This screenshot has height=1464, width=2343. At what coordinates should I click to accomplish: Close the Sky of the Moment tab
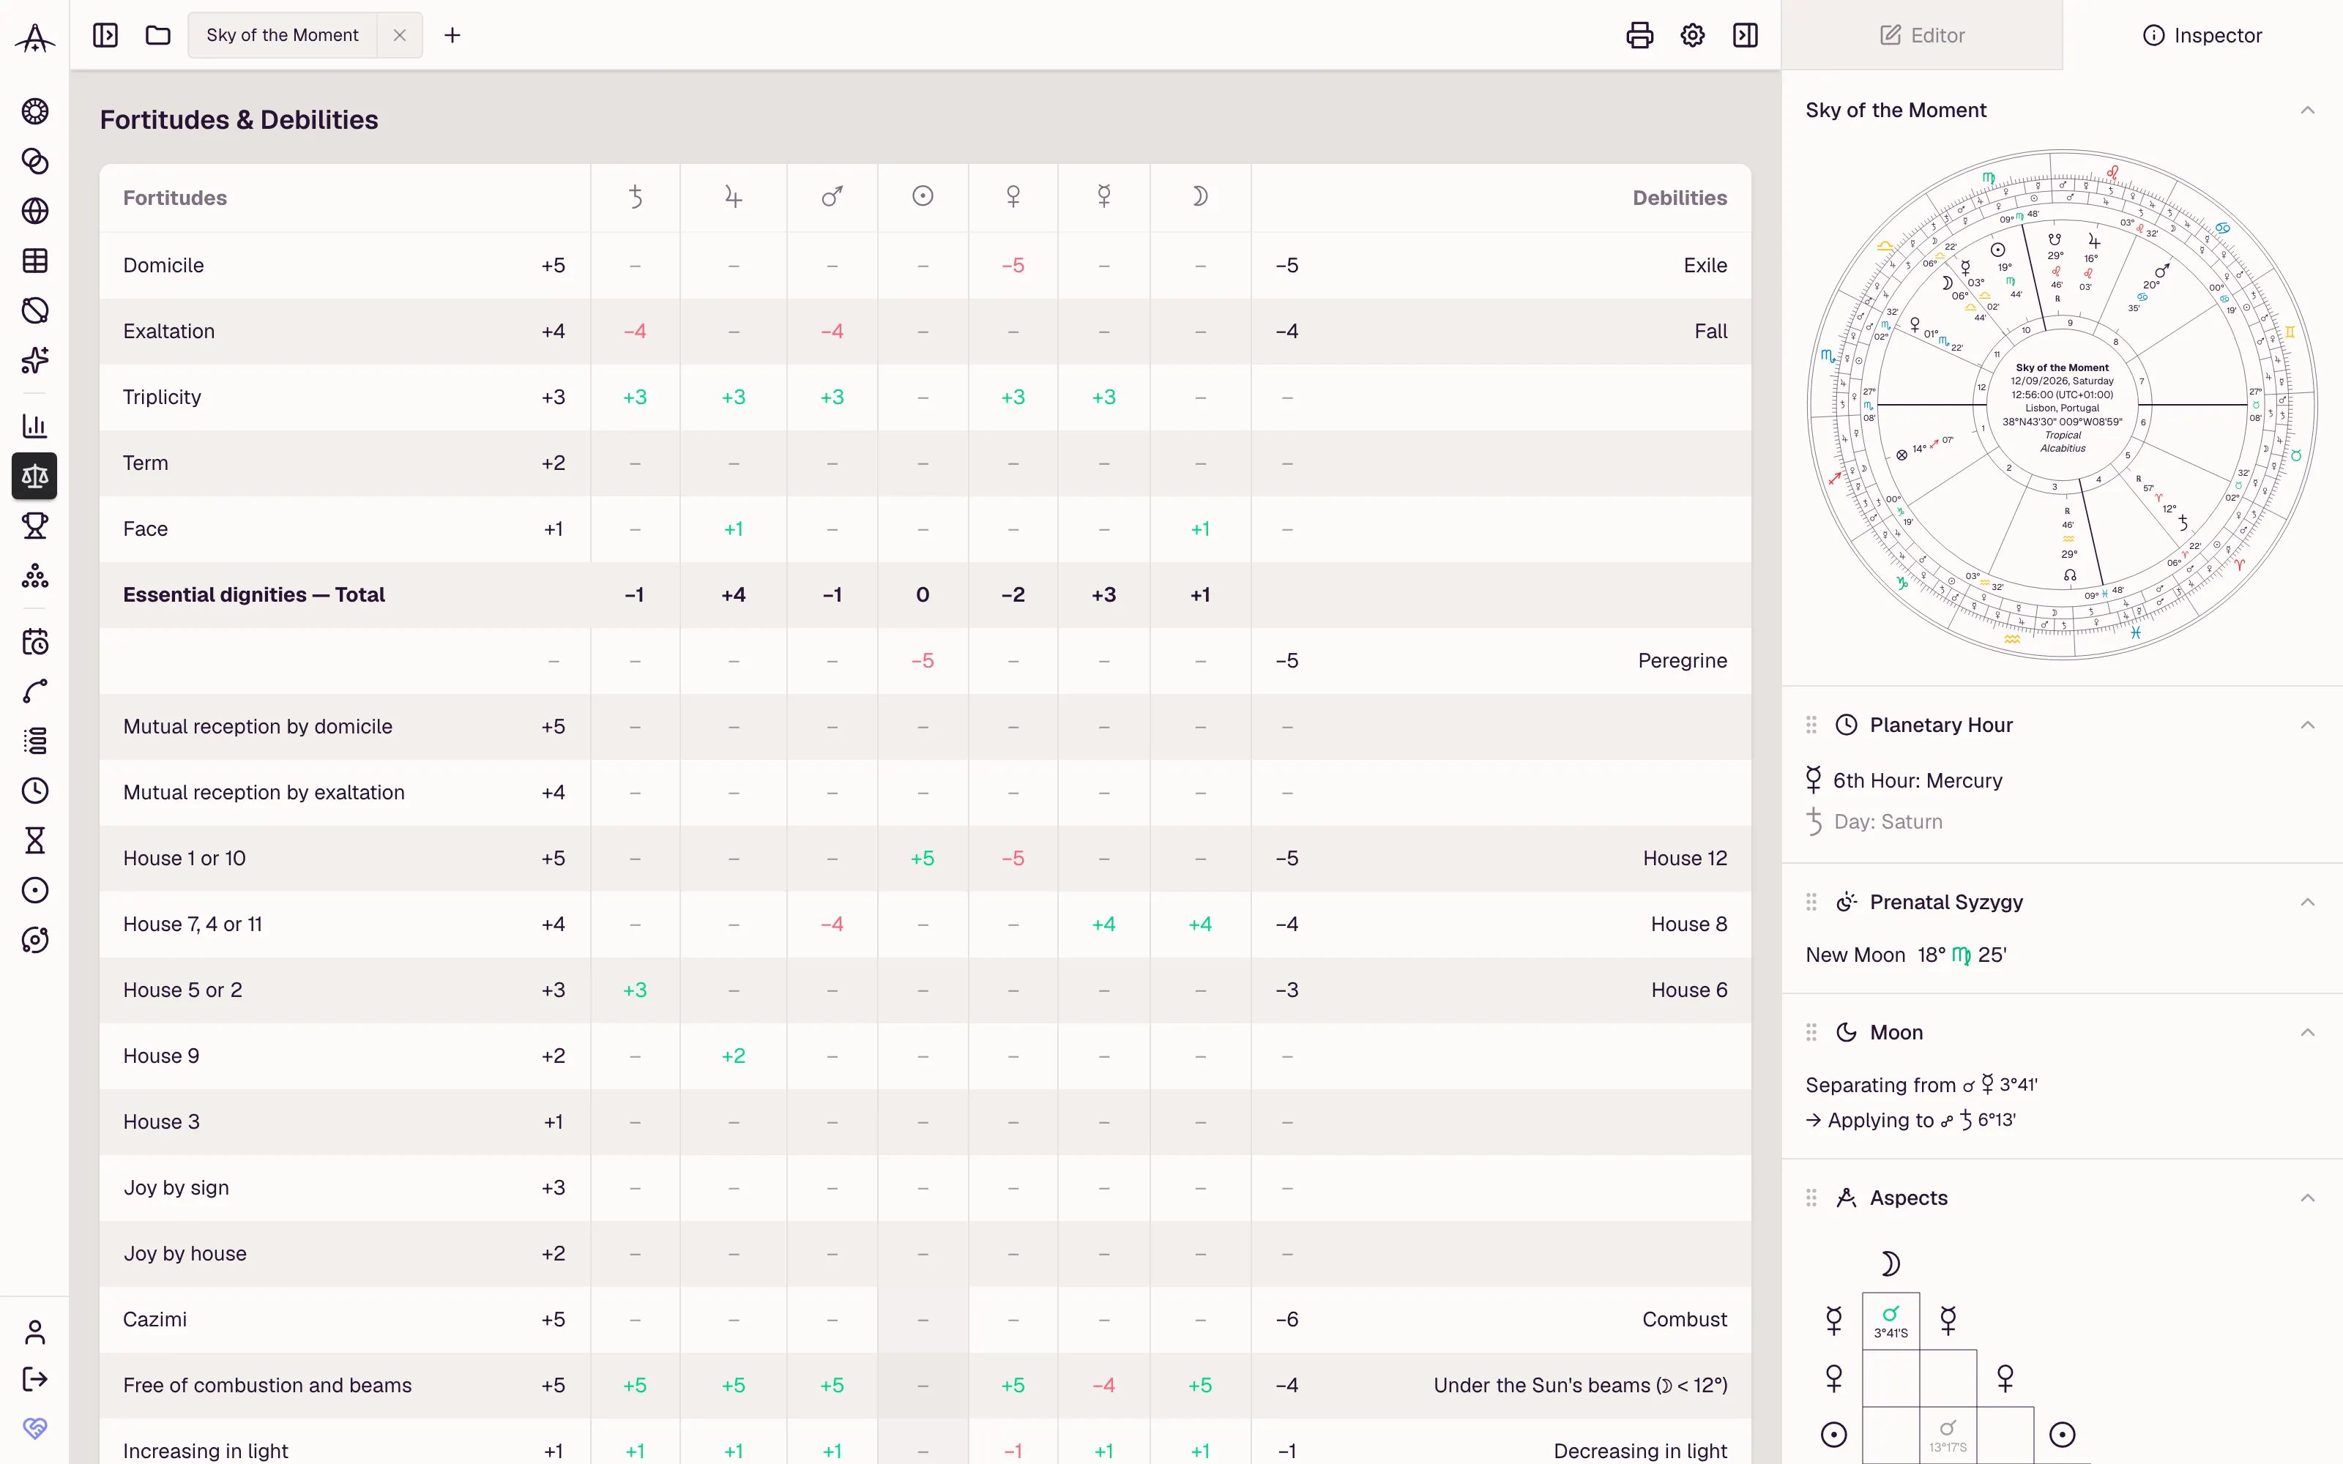(x=400, y=36)
